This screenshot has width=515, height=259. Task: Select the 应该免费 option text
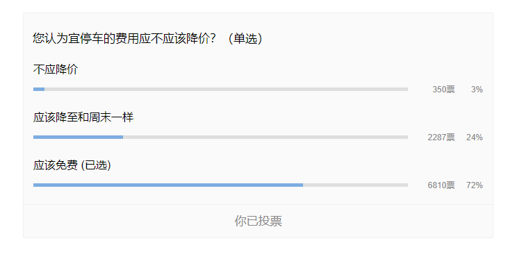point(56,165)
